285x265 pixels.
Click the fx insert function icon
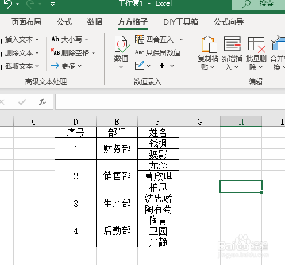tap(43, 102)
